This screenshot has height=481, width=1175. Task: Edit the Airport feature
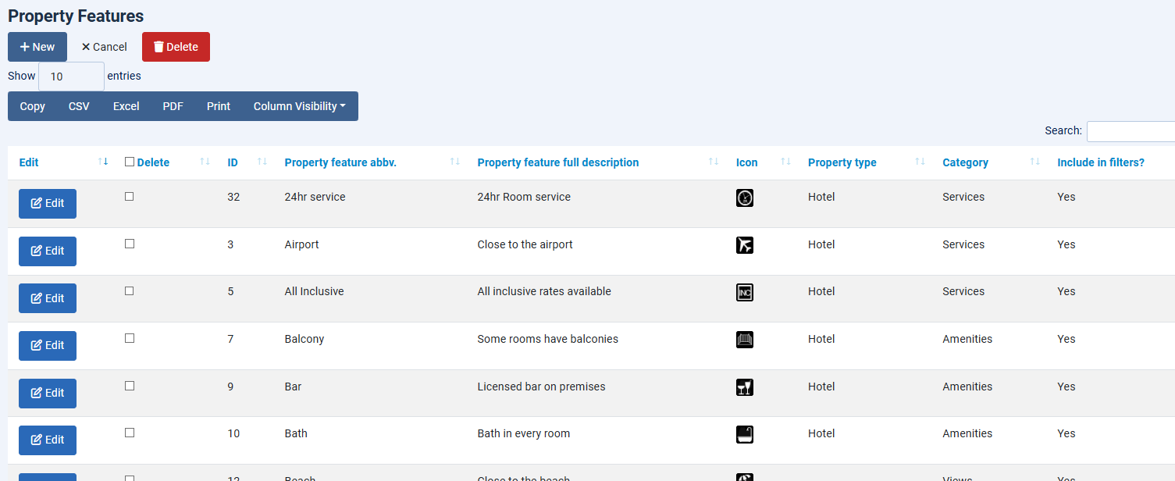pos(48,251)
